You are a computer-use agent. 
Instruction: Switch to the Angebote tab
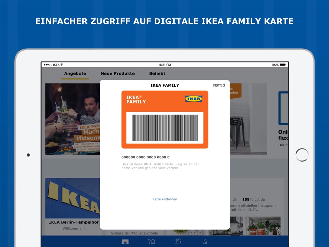(75, 73)
